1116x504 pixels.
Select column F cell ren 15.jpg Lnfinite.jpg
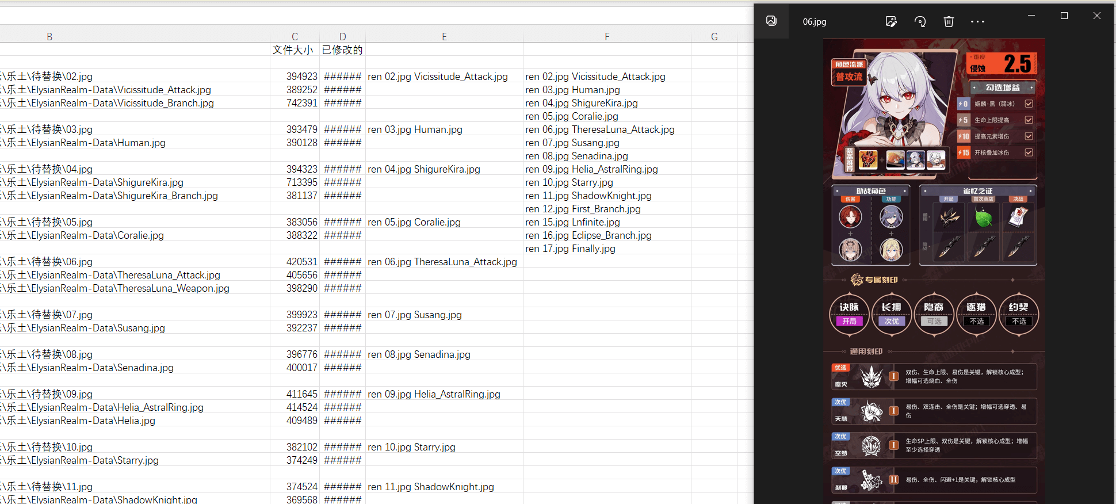[607, 222]
